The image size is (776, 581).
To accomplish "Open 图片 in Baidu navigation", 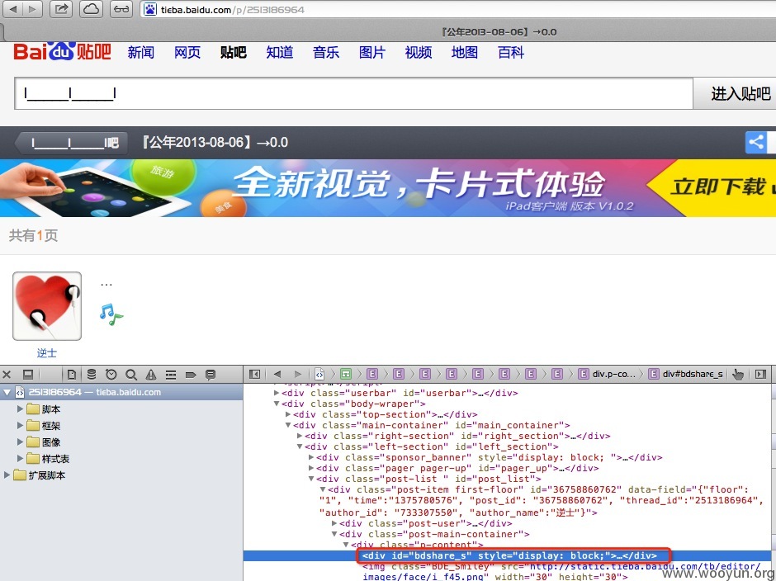I will (372, 53).
